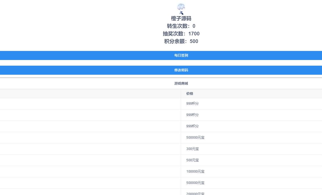Select the first 999积分 price cell
The image size is (322, 195).
(192, 104)
